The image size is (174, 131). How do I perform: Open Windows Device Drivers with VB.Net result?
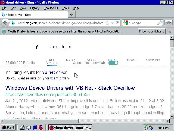[70, 88]
